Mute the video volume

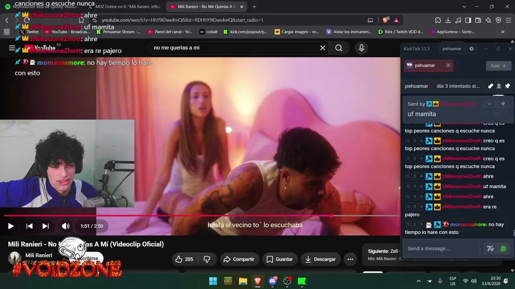(66, 226)
